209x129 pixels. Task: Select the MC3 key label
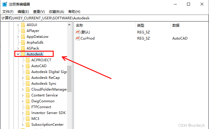[x=35, y=119]
